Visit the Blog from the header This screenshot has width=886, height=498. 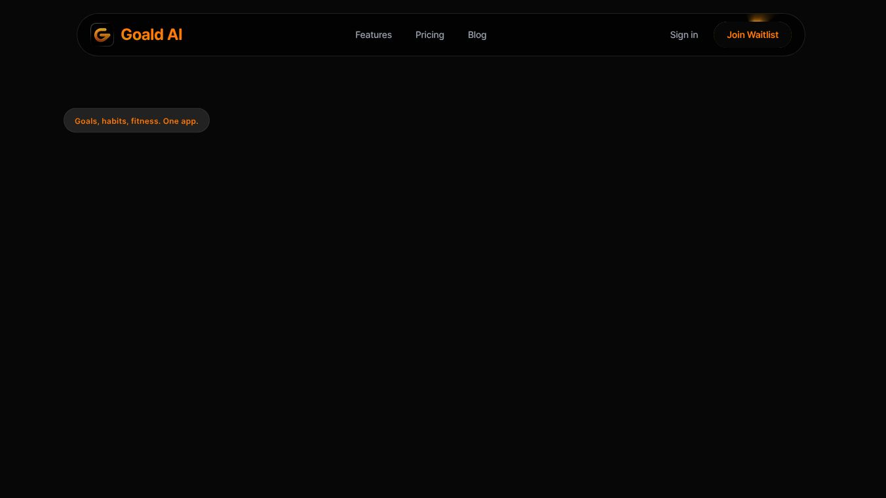click(x=477, y=35)
